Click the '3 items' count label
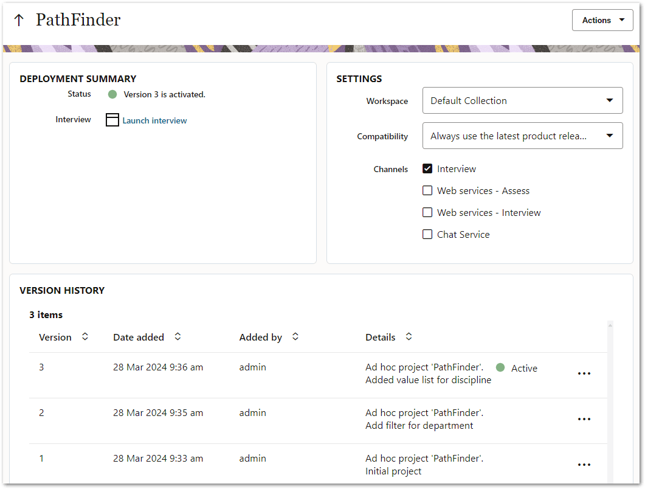Viewport: 645px width, 489px height. [x=46, y=315]
